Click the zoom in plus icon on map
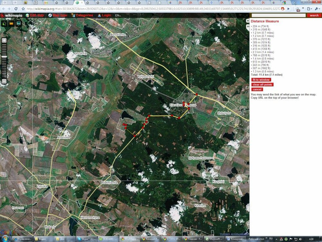The height and width of the screenshot is (242, 322). (4, 40)
